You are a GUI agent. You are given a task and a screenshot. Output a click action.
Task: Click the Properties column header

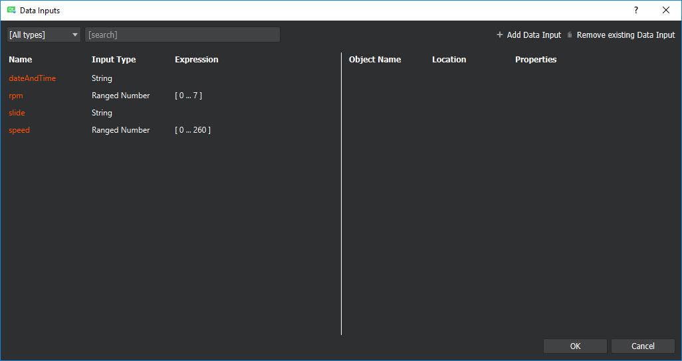click(536, 60)
